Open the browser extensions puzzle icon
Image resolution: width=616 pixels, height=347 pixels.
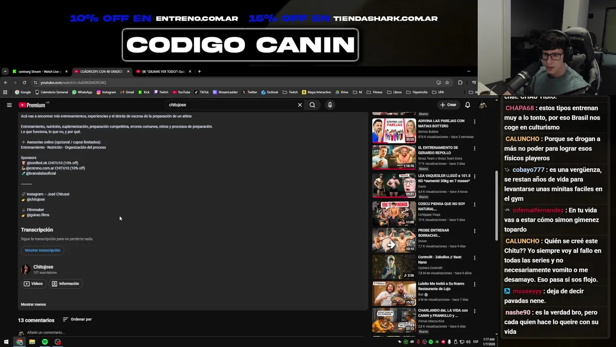(460, 82)
